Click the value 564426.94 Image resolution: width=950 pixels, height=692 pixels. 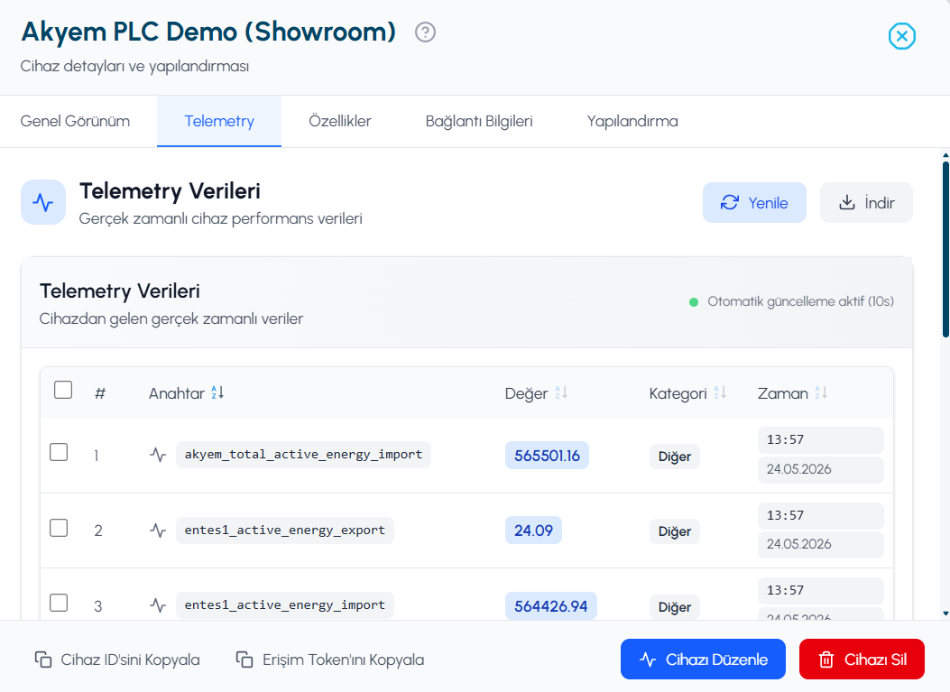tap(550, 606)
